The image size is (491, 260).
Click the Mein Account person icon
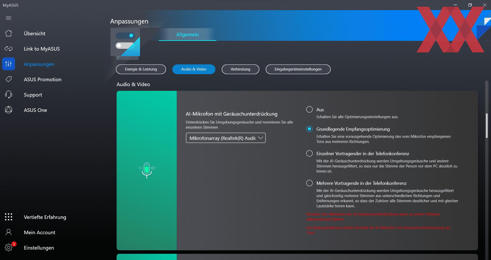[8, 232]
